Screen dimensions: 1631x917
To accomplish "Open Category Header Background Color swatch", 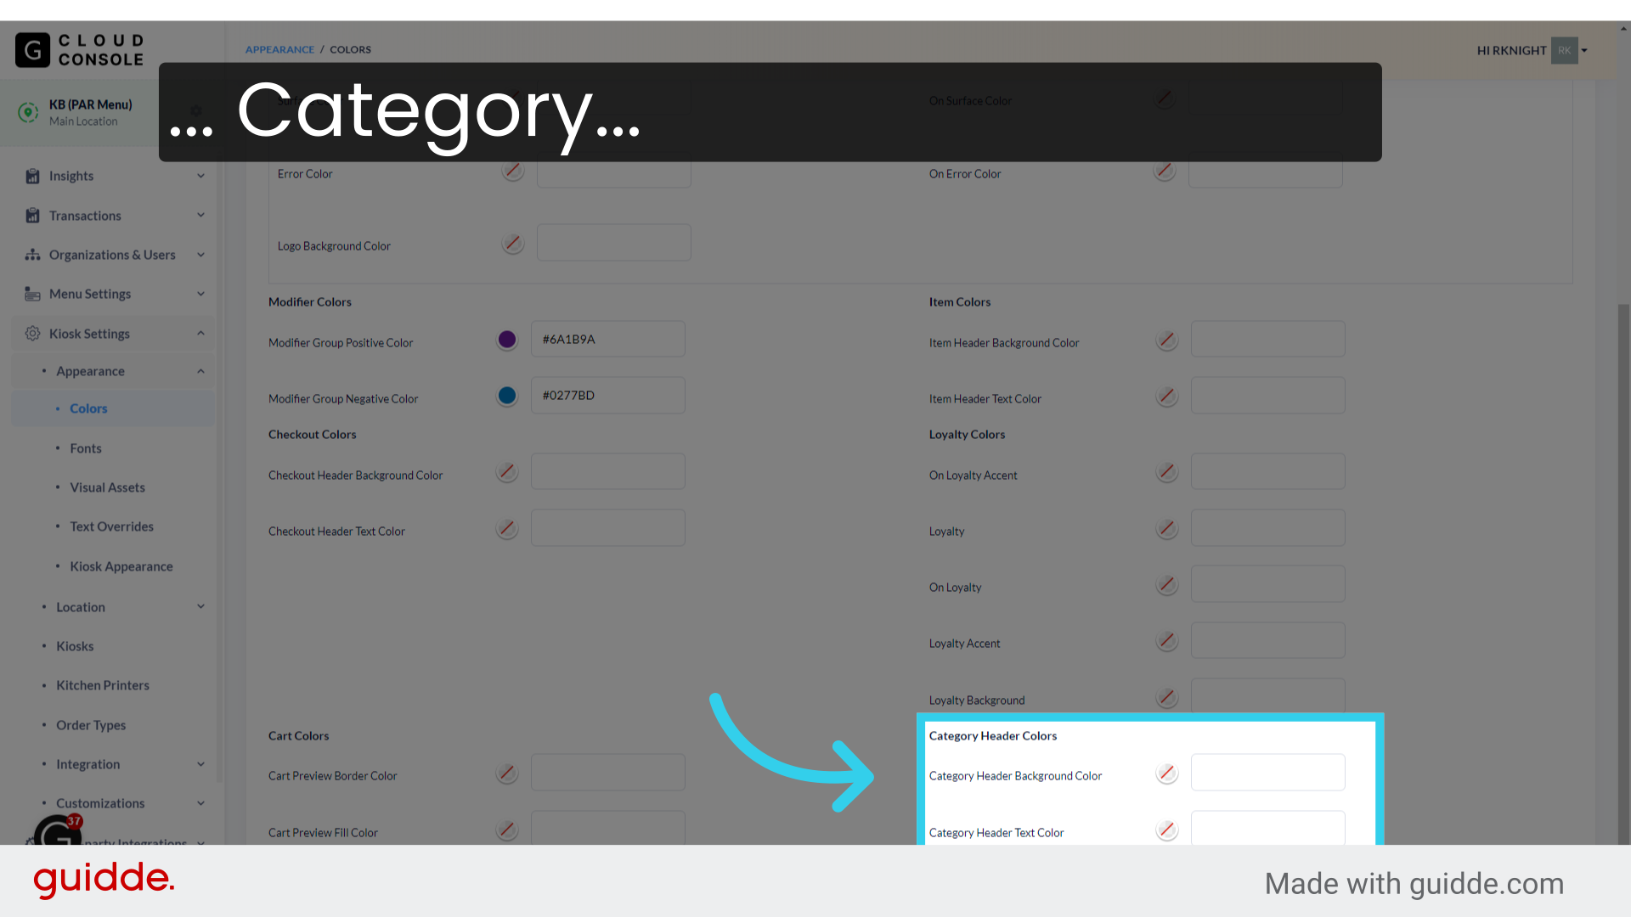I will tap(1167, 773).
